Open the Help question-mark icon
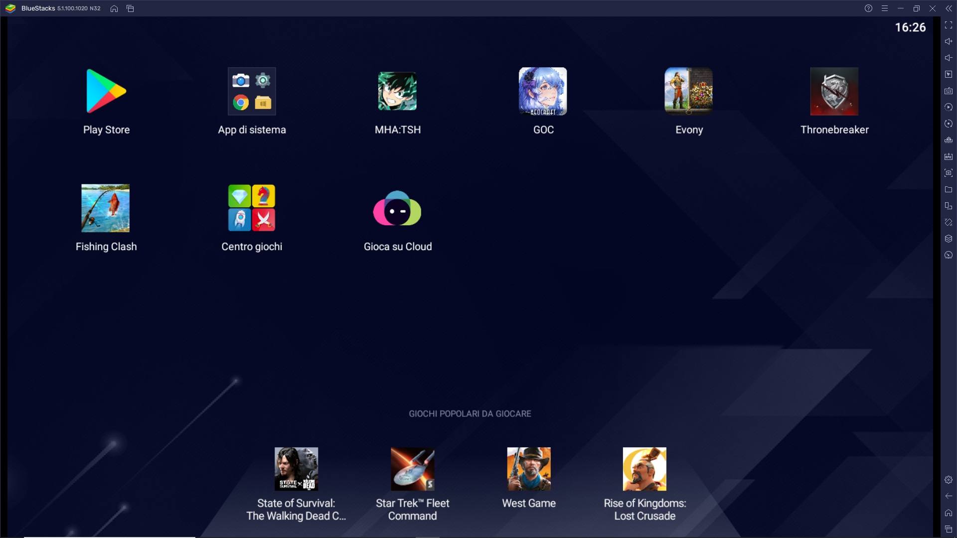This screenshot has width=957, height=538. coord(868,8)
